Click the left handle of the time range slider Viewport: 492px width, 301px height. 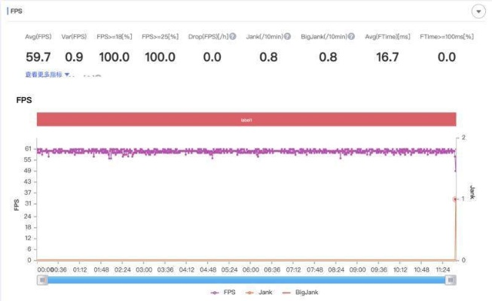point(43,279)
